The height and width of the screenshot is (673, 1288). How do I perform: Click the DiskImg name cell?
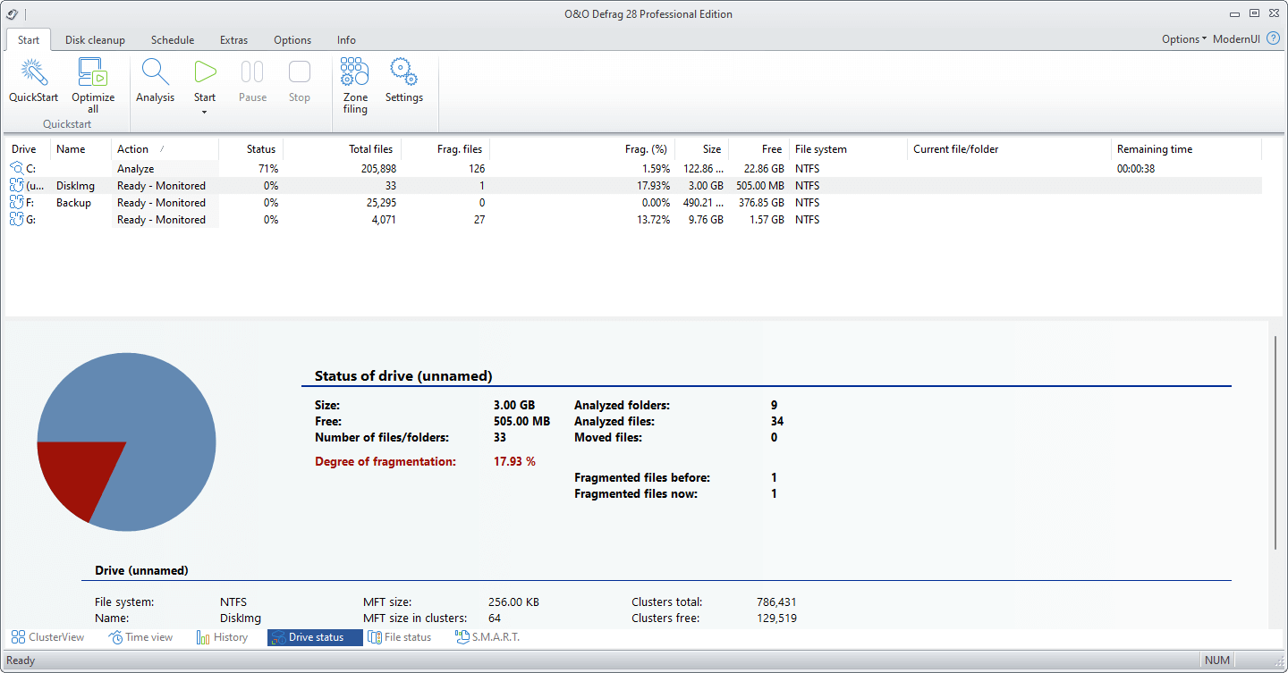(75, 185)
